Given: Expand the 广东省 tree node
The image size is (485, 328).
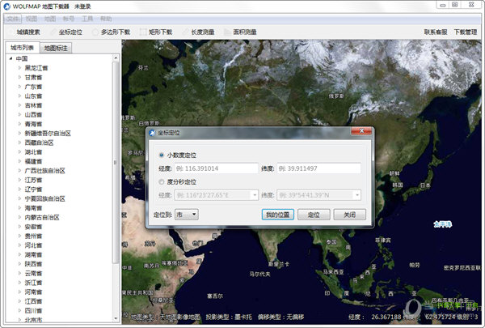Looking at the screenshot, I should (19, 86).
